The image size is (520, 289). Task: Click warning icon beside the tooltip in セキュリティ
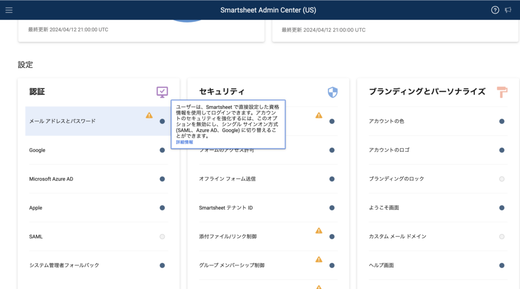point(319,115)
